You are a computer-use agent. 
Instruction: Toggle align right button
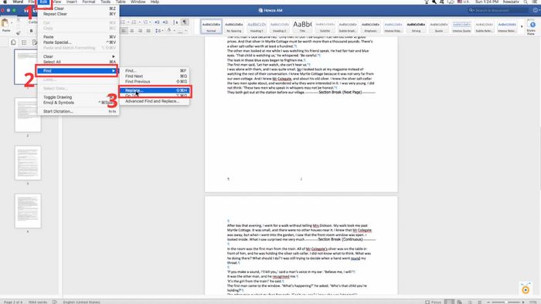click(x=140, y=31)
